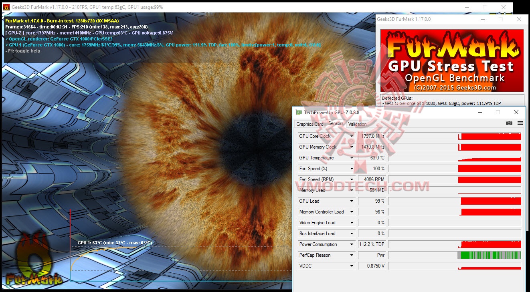This screenshot has width=530, height=292.
Task: Open the Memory Controller Load dropdown
Action: 352,212
